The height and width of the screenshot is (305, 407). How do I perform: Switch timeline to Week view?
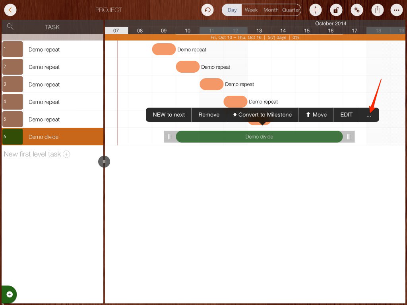coord(251,10)
